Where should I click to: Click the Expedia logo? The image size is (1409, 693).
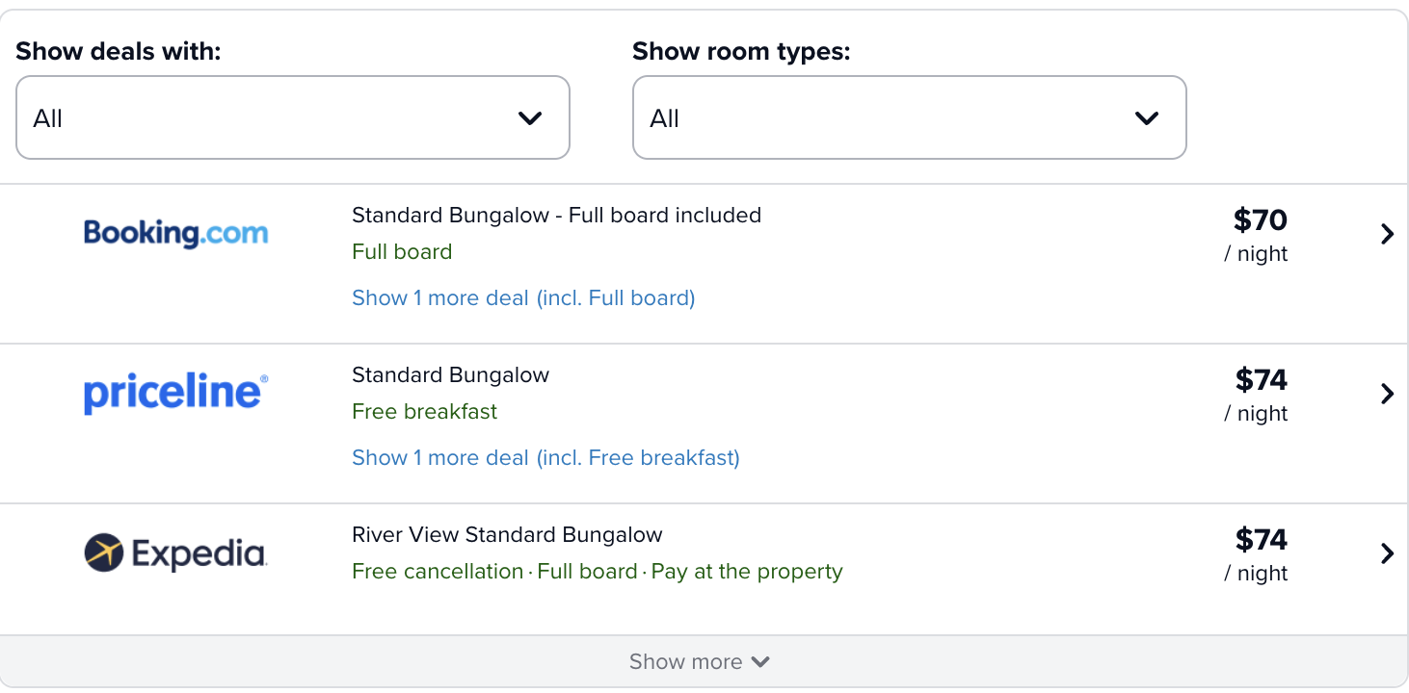[175, 552]
